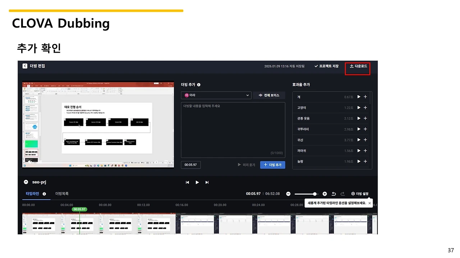The image size is (460, 258).
Task: Zoom out the timeline with the minus icon
Action: pos(288,194)
